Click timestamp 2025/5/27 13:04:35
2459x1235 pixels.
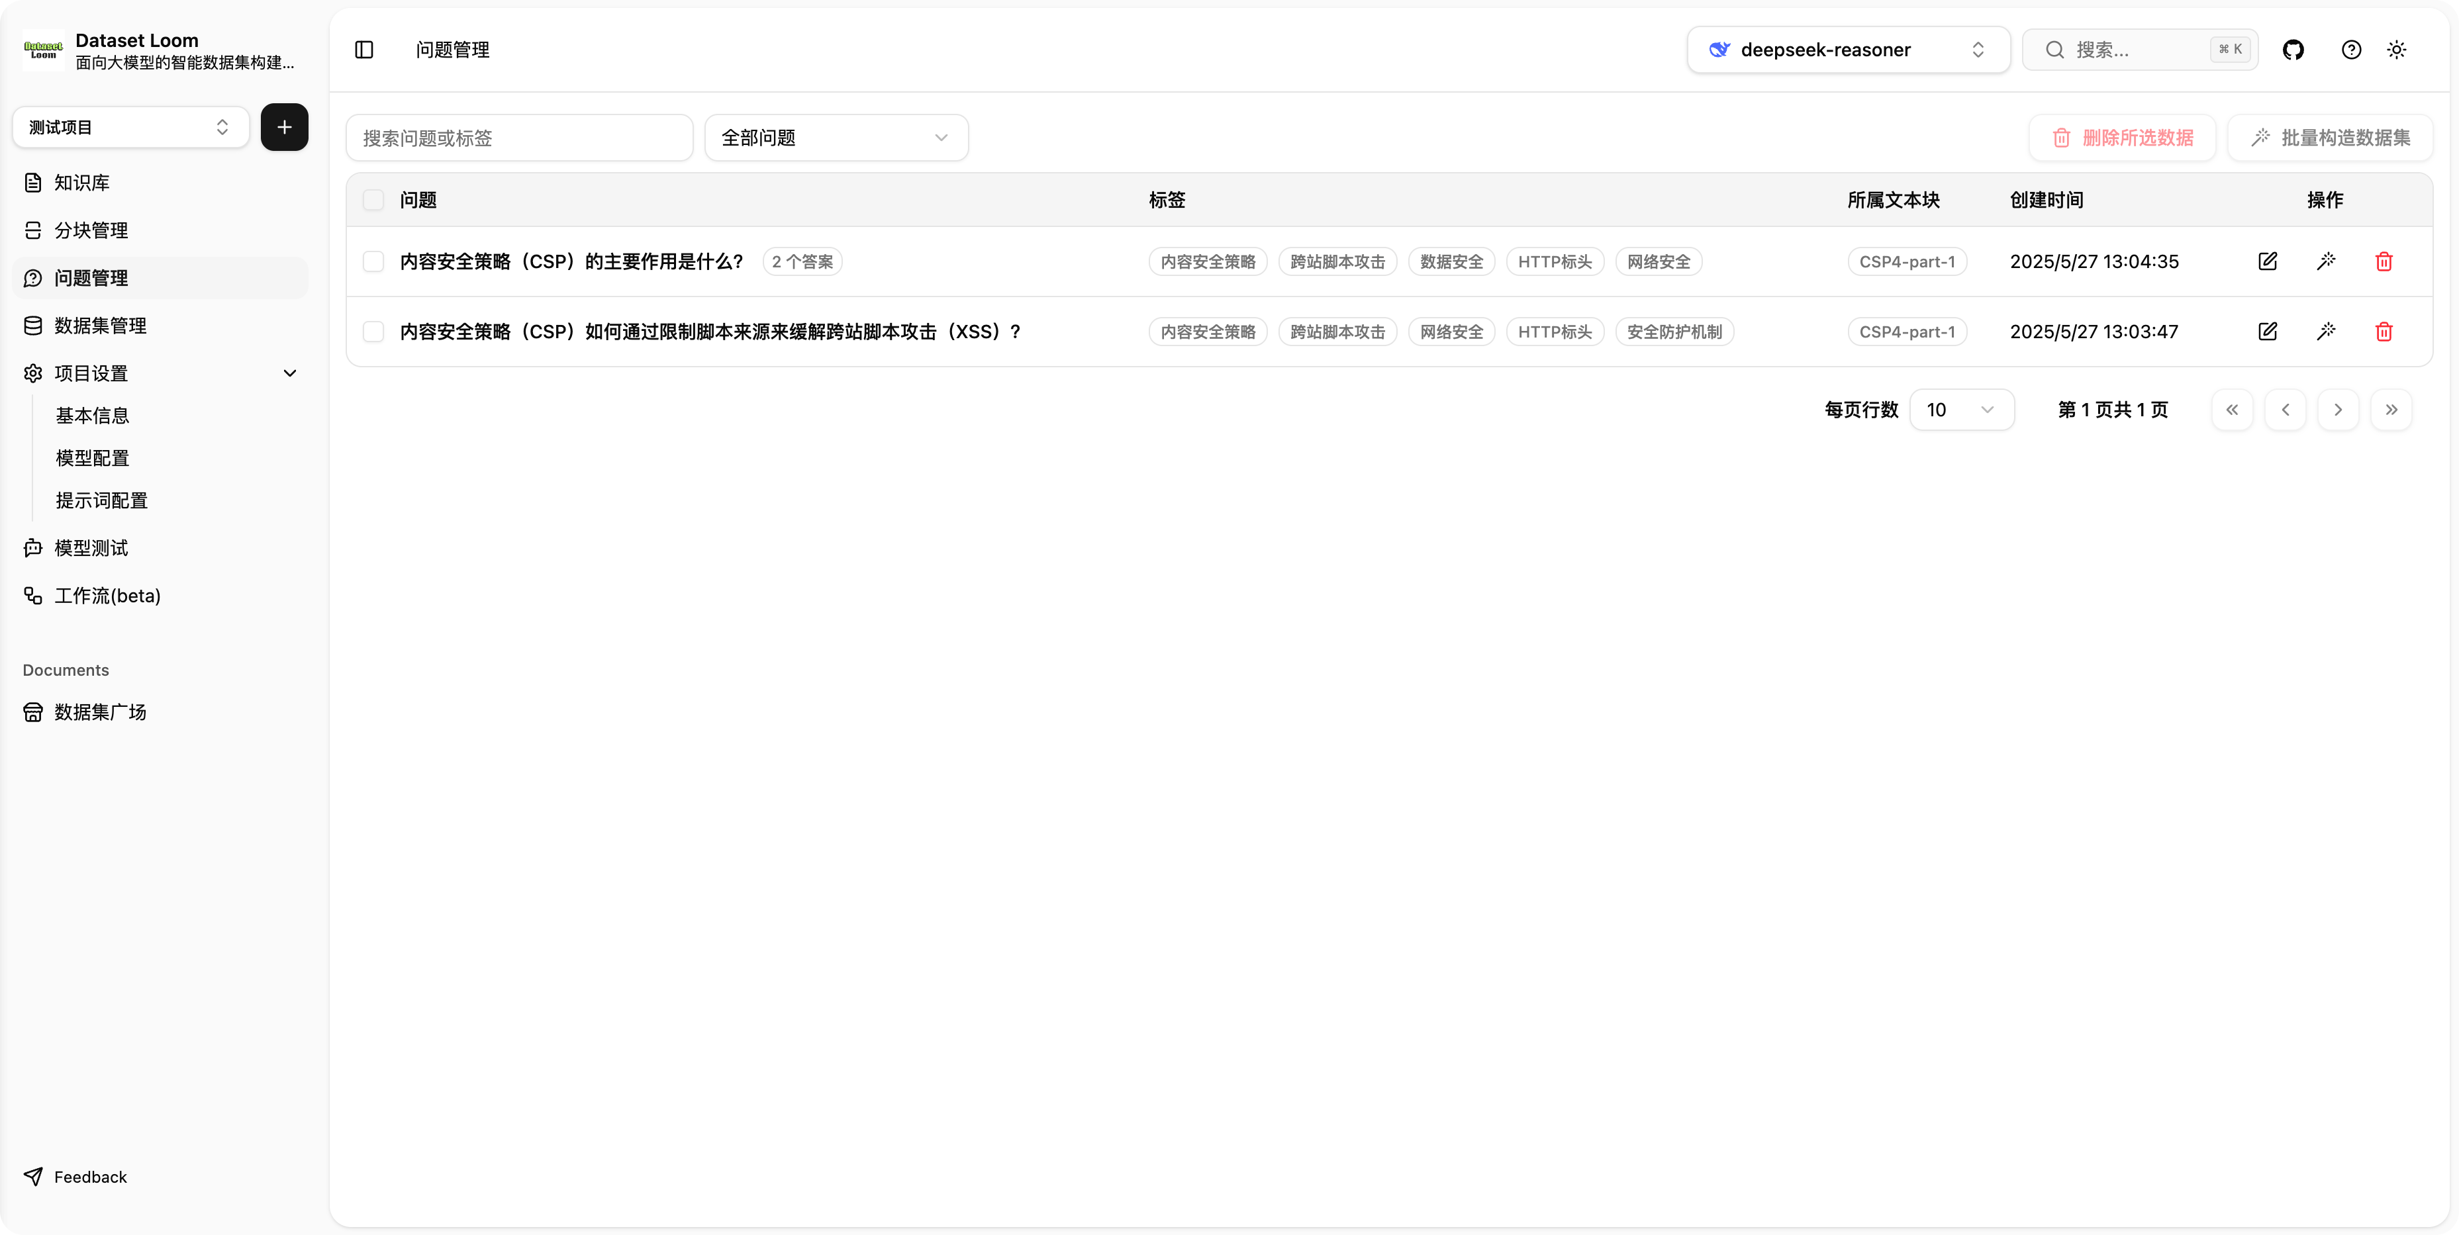2094,261
